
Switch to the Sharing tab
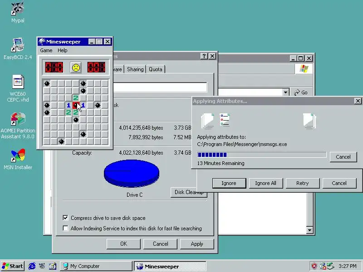[x=135, y=69]
